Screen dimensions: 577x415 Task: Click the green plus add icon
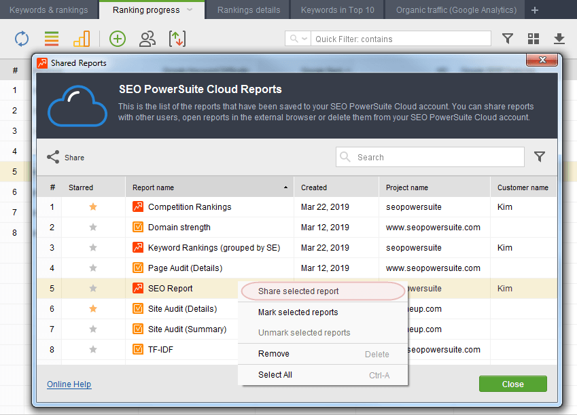tap(118, 39)
